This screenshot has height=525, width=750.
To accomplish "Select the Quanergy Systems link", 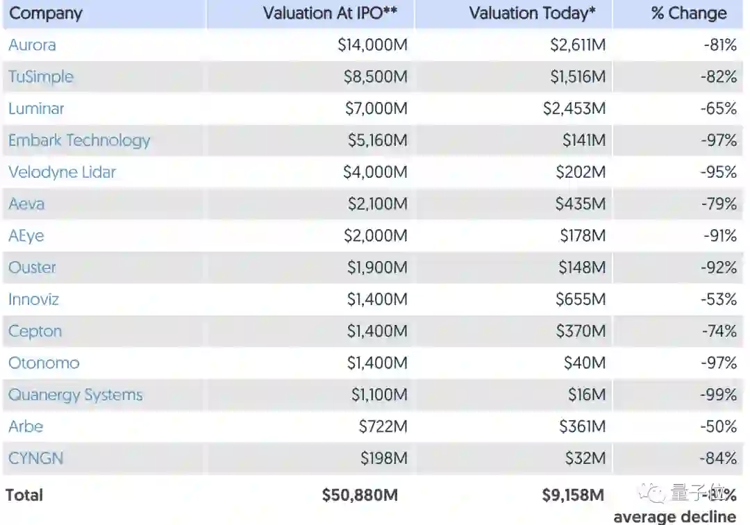I will click(x=76, y=394).
